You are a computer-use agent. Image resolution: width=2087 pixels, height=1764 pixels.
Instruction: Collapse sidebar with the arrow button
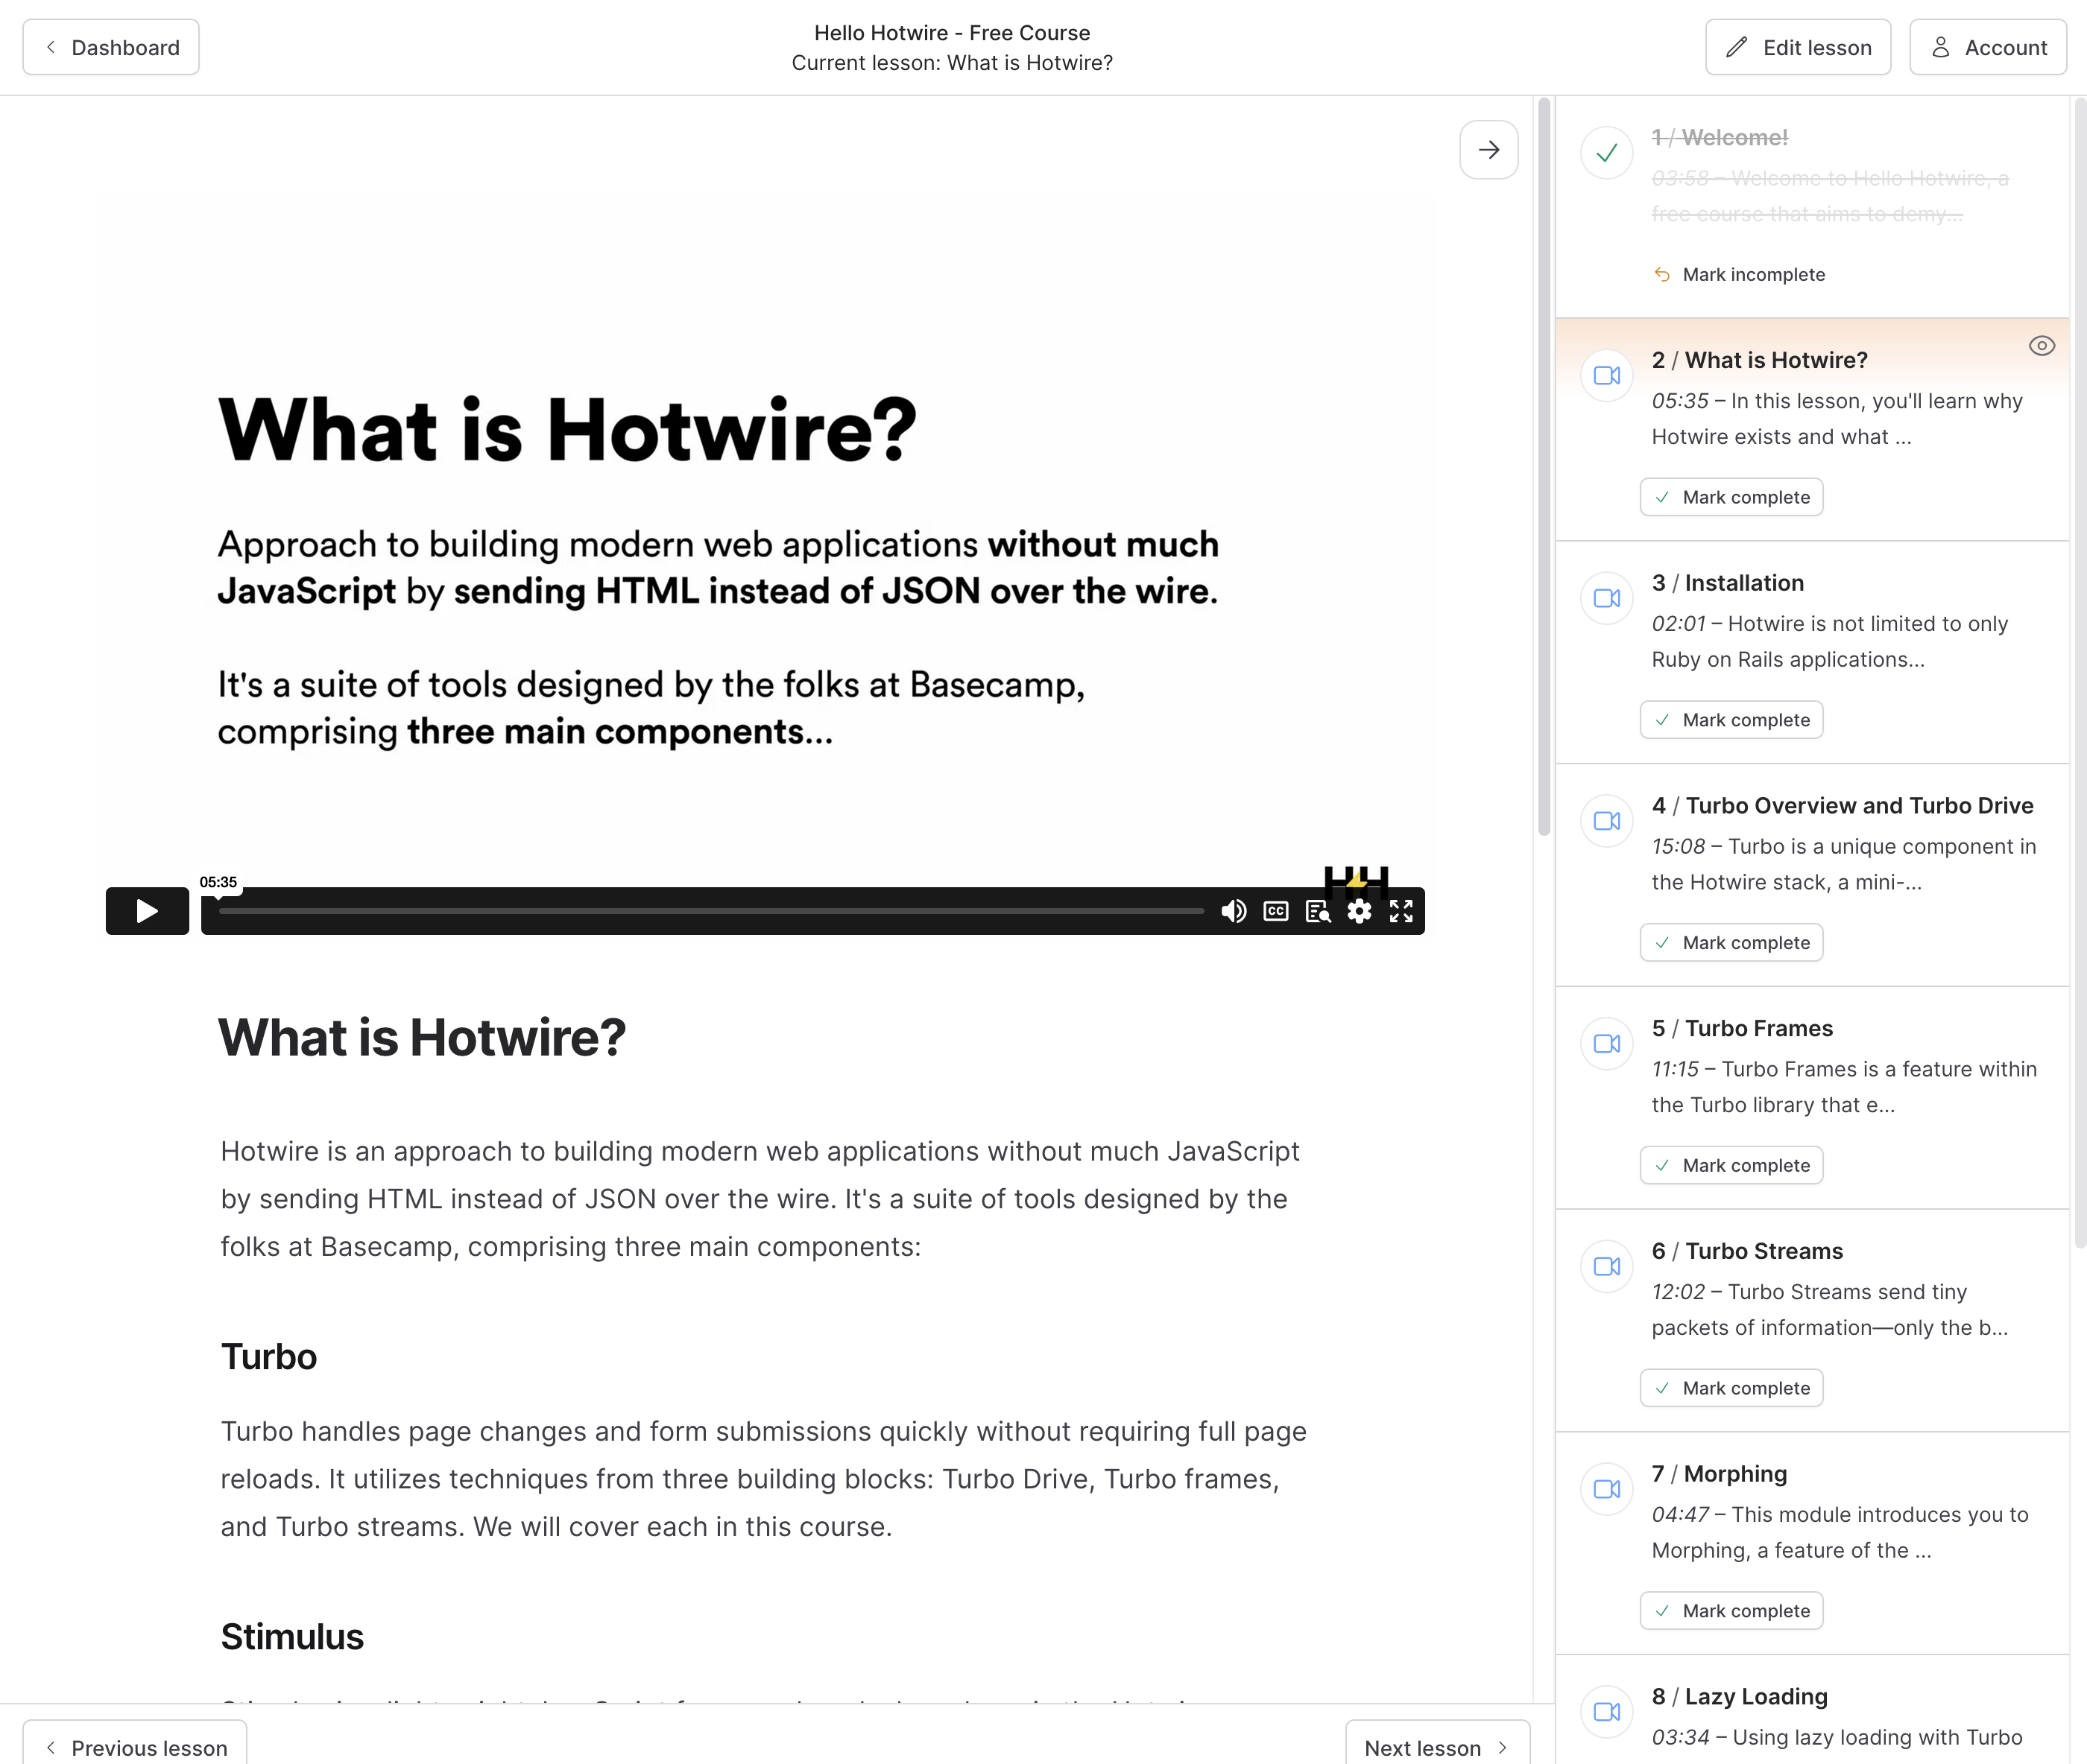coord(1488,150)
